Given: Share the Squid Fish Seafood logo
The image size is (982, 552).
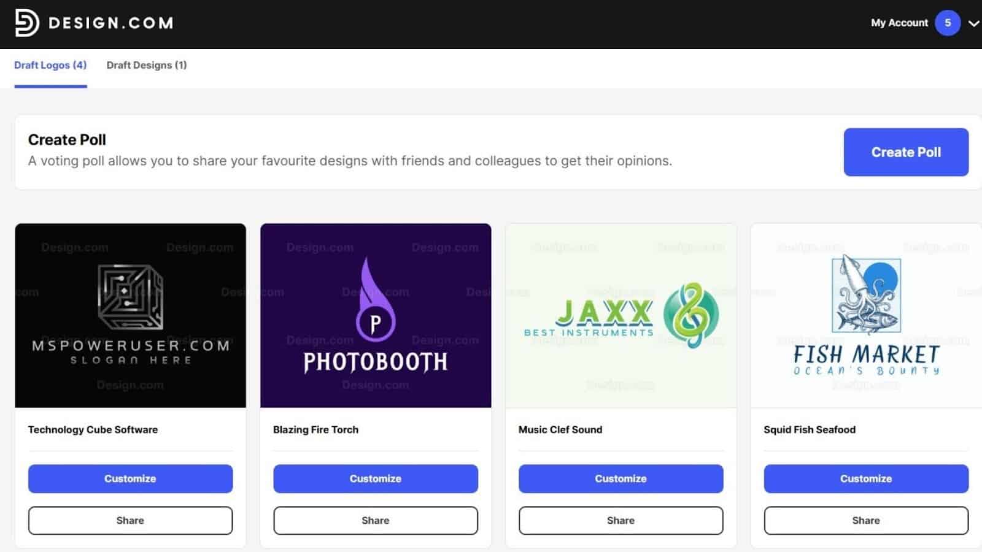Looking at the screenshot, I should tap(866, 520).
